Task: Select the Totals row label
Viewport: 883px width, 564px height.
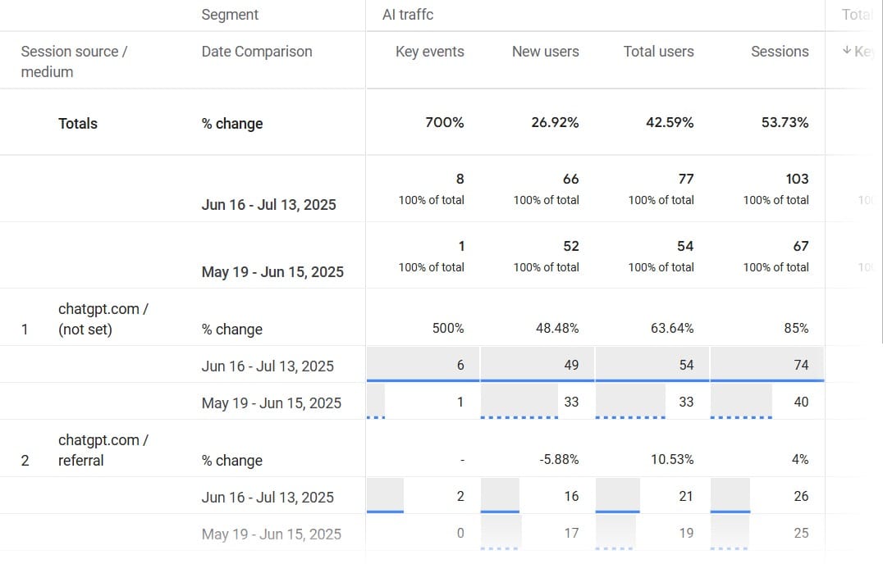Action: 78,124
